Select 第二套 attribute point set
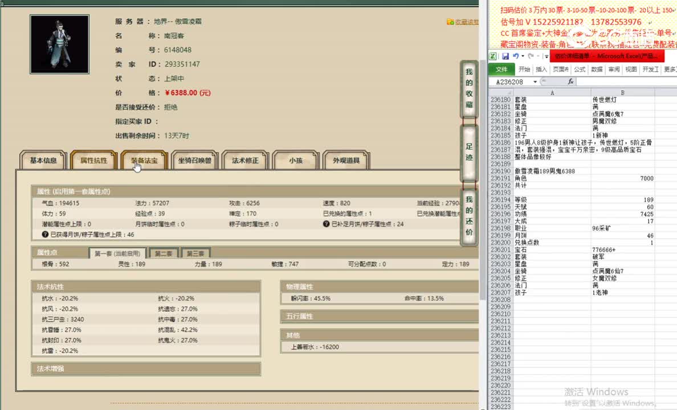This screenshot has width=677, height=410. tap(164, 253)
